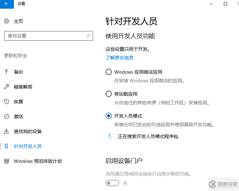
Task: Click the back arrow in title bar
Action: click(7, 4)
